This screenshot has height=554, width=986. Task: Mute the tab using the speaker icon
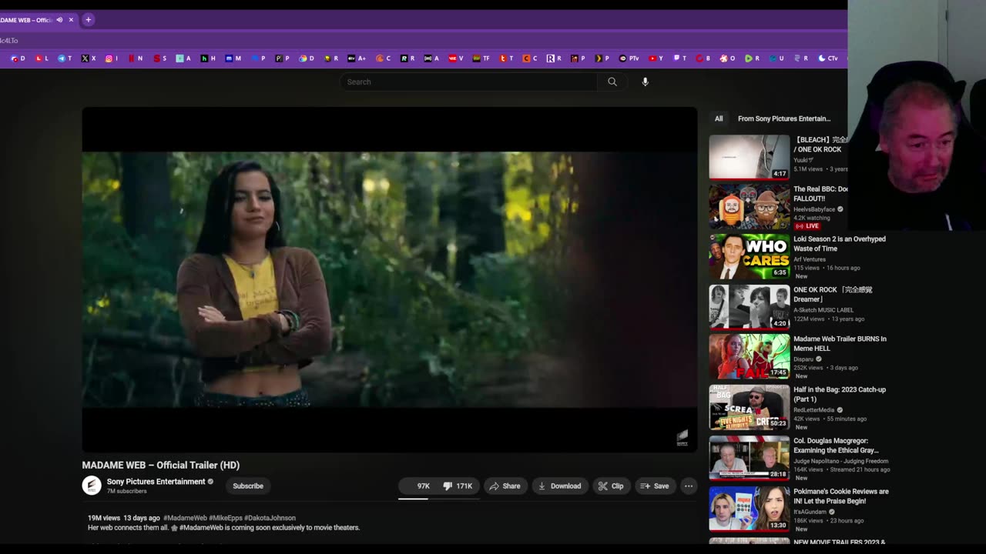point(59,20)
